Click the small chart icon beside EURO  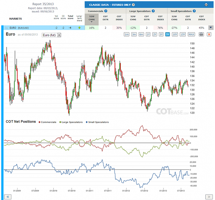pos(7,28)
